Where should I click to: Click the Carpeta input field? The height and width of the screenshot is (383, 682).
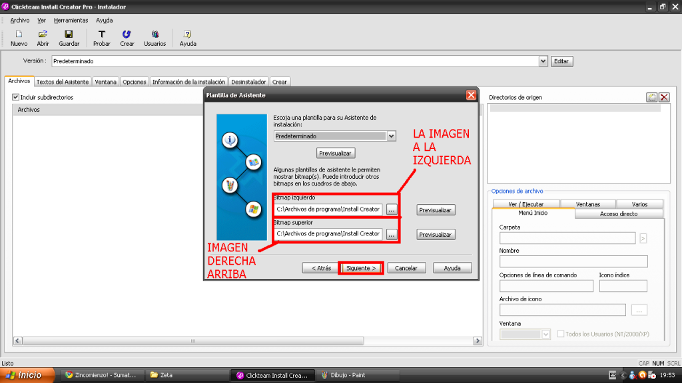567,238
